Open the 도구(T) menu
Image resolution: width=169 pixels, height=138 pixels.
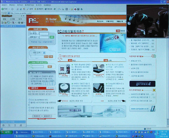tap(39, 5)
